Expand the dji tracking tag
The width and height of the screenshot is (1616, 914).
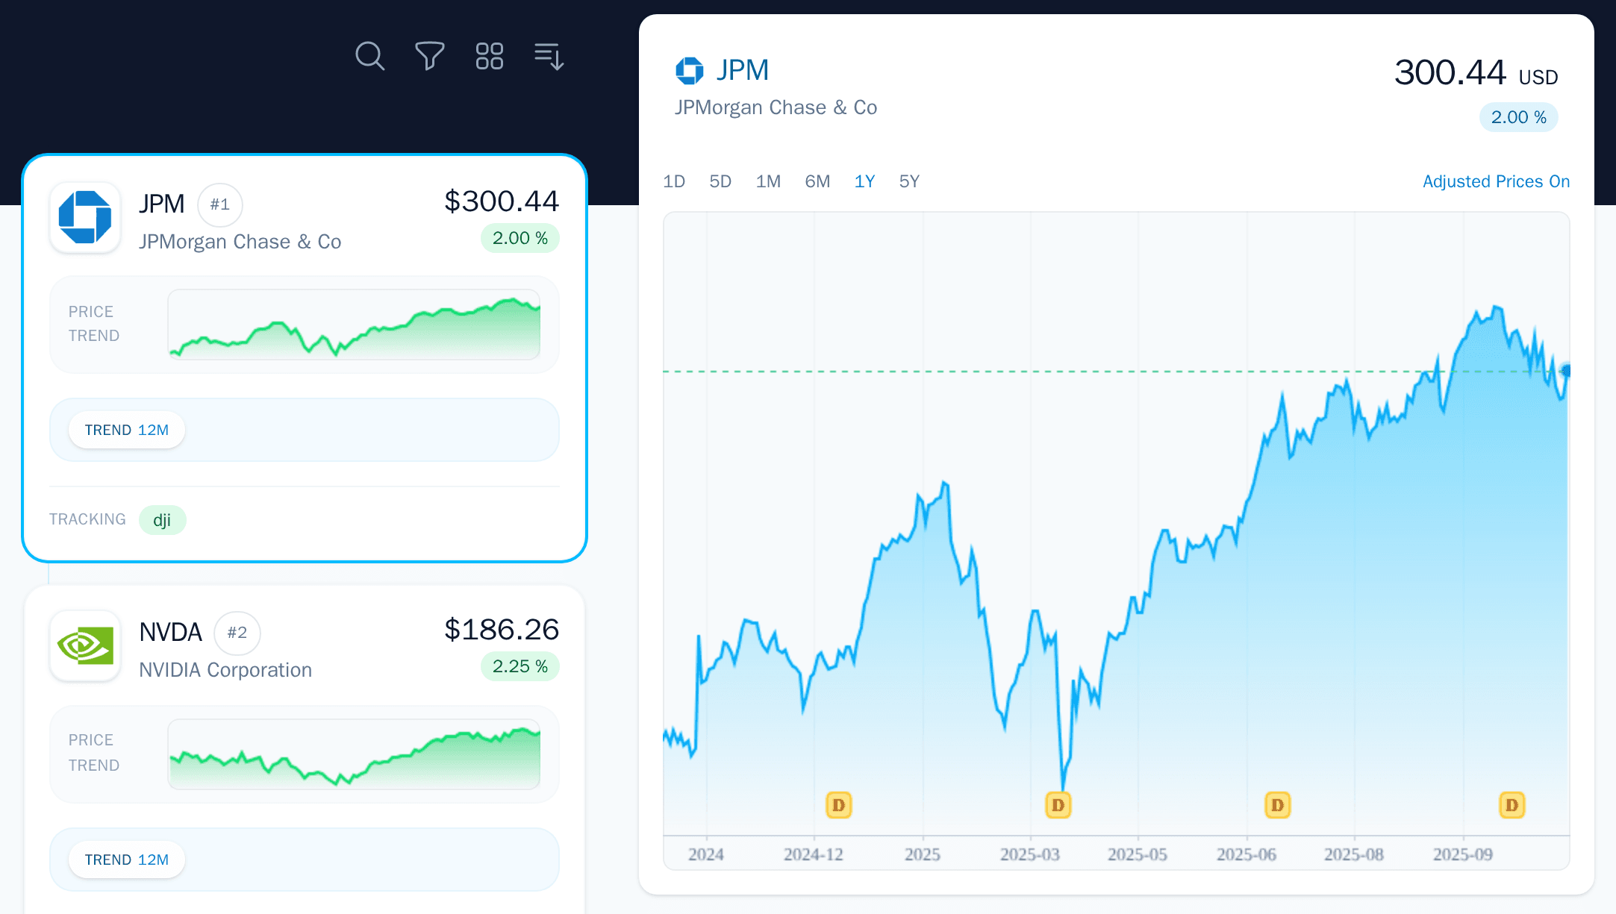[163, 519]
